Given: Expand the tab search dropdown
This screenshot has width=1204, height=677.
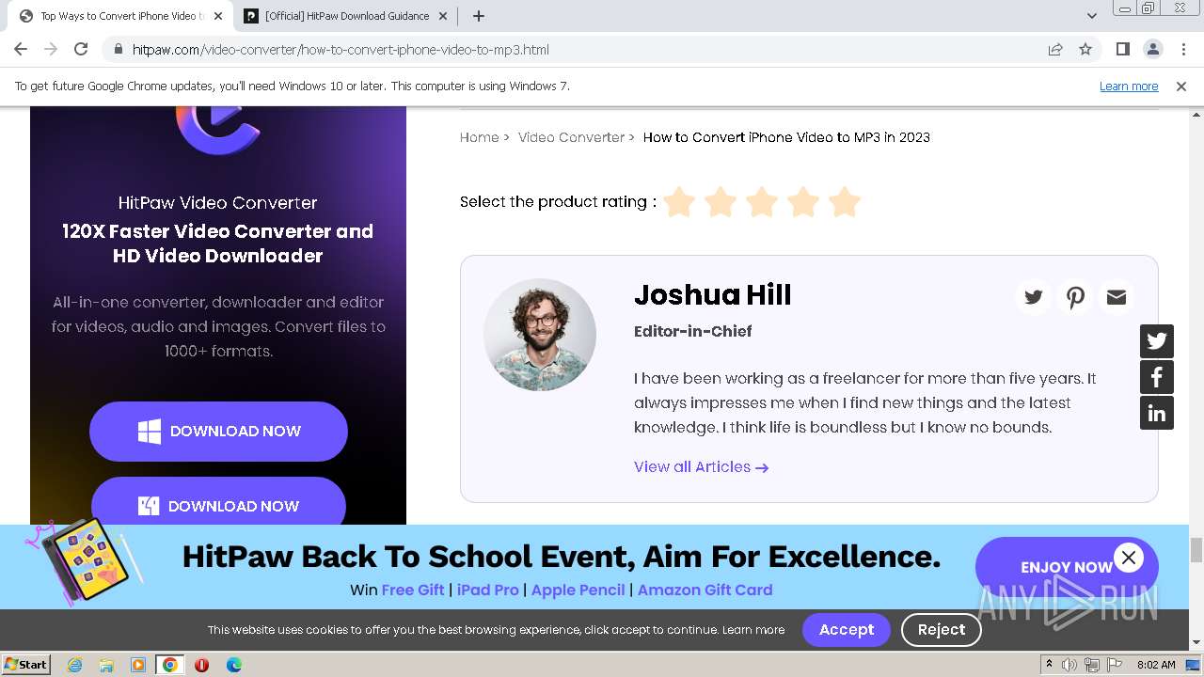Looking at the screenshot, I should click(1092, 16).
